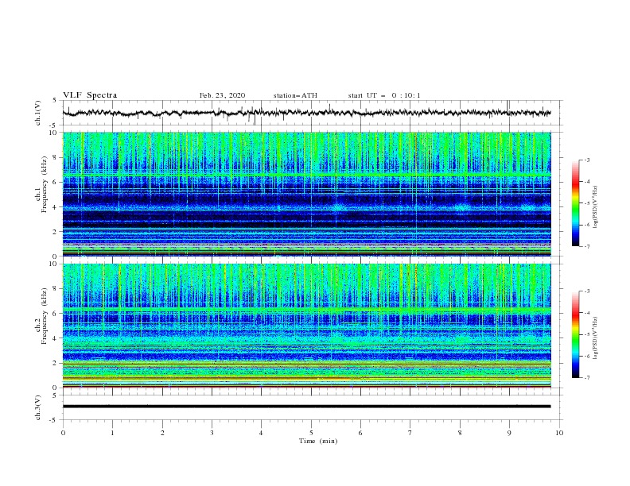Click the "-7" value on ch.1 color bar
The image size is (630, 486).
587,246
